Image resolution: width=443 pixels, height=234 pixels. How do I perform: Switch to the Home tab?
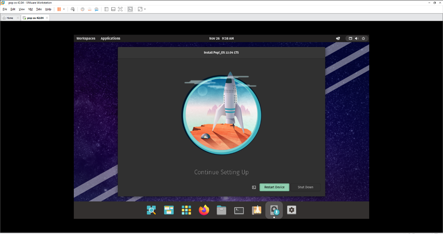tap(8, 18)
